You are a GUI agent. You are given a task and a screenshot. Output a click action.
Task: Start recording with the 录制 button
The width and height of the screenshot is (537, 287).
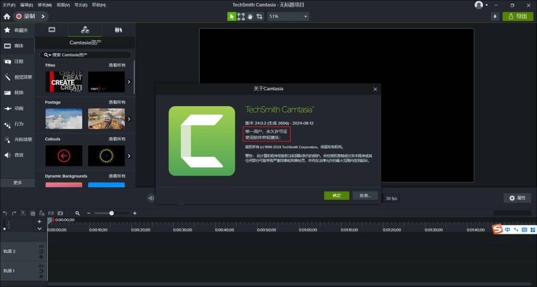tap(26, 16)
